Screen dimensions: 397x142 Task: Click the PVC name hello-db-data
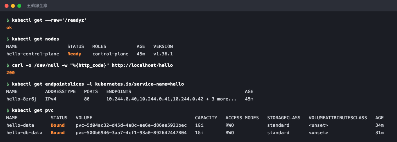(x=24, y=133)
